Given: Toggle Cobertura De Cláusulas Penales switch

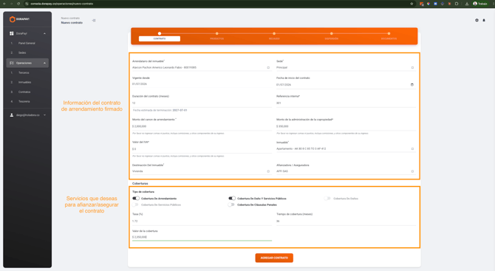Looking at the screenshot, I should click(232, 205).
